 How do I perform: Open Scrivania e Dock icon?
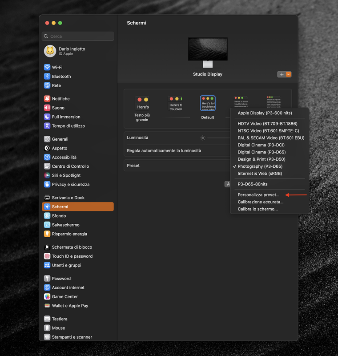tap(47, 198)
